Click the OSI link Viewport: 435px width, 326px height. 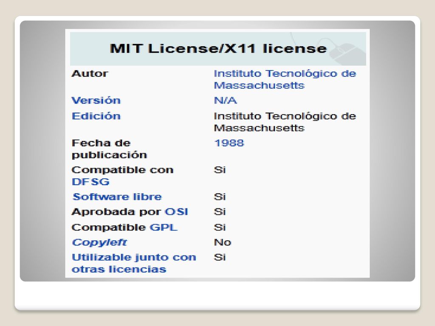176,211
